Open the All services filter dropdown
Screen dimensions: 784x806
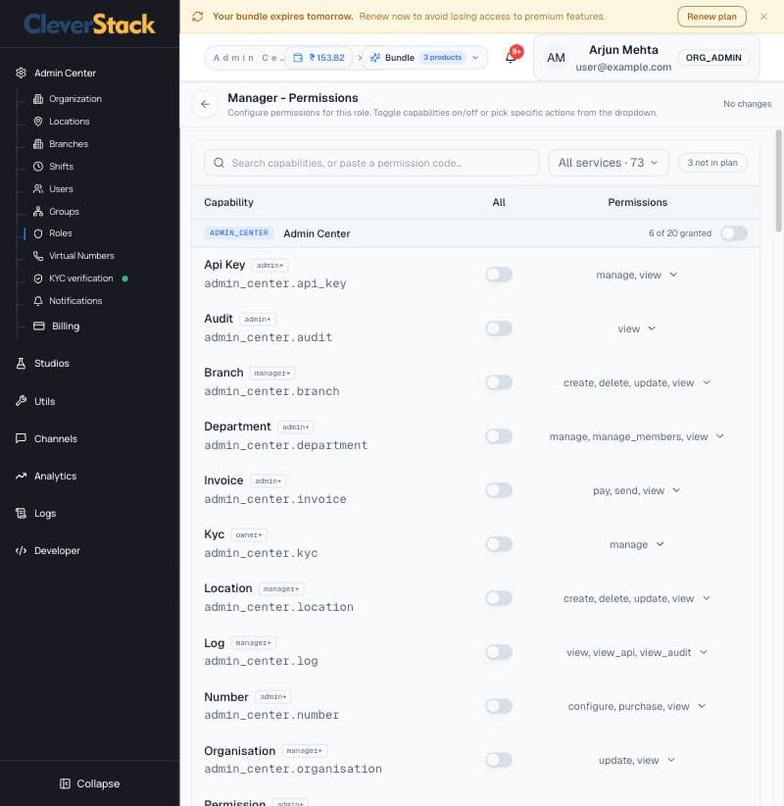click(609, 163)
